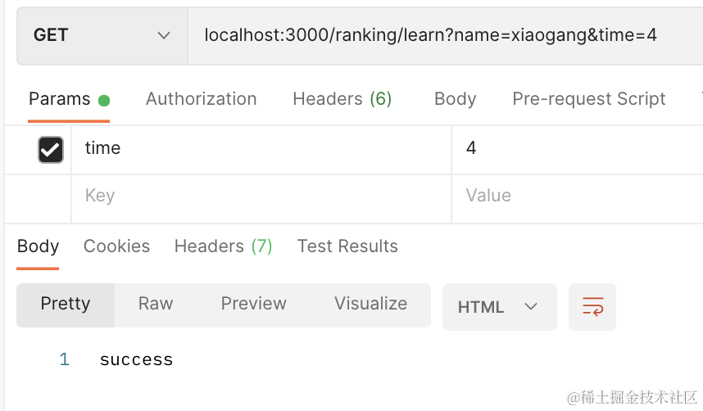Uncheck the time parameter checkbox
703x411 pixels.
click(x=50, y=149)
